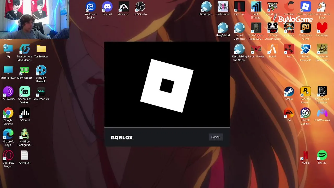Open LogMeIn Hamachi shortcut

tap(41, 74)
